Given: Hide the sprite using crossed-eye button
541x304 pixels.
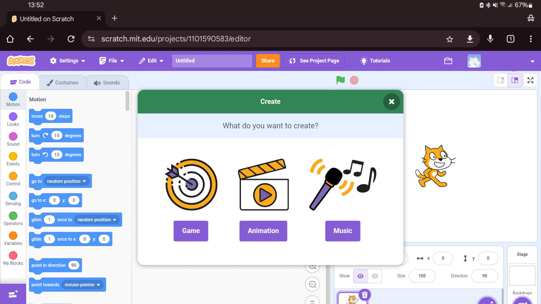Looking at the screenshot, I should coord(375,276).
